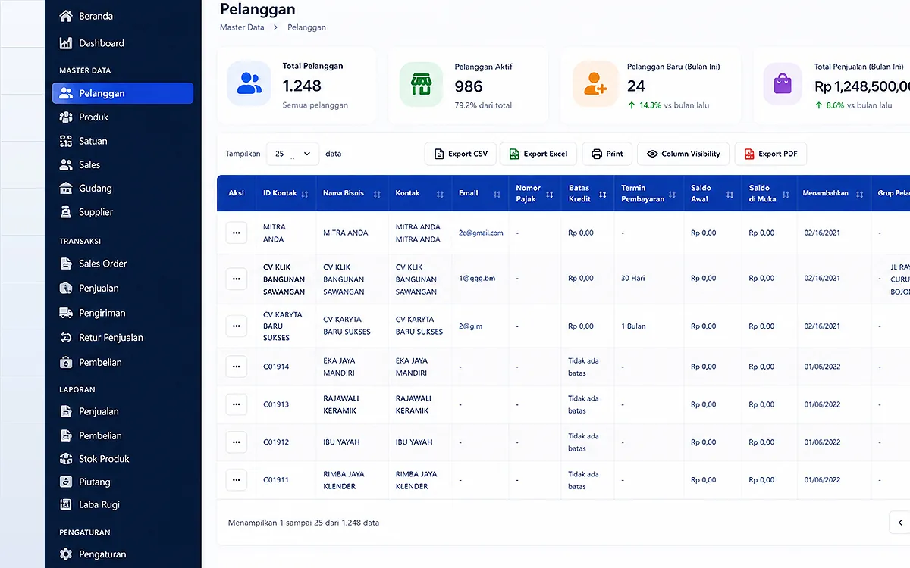Click the Export Excel button
The height and width of the screenshot is (568, 910).
pyautogui.click(x=538, y=154)
